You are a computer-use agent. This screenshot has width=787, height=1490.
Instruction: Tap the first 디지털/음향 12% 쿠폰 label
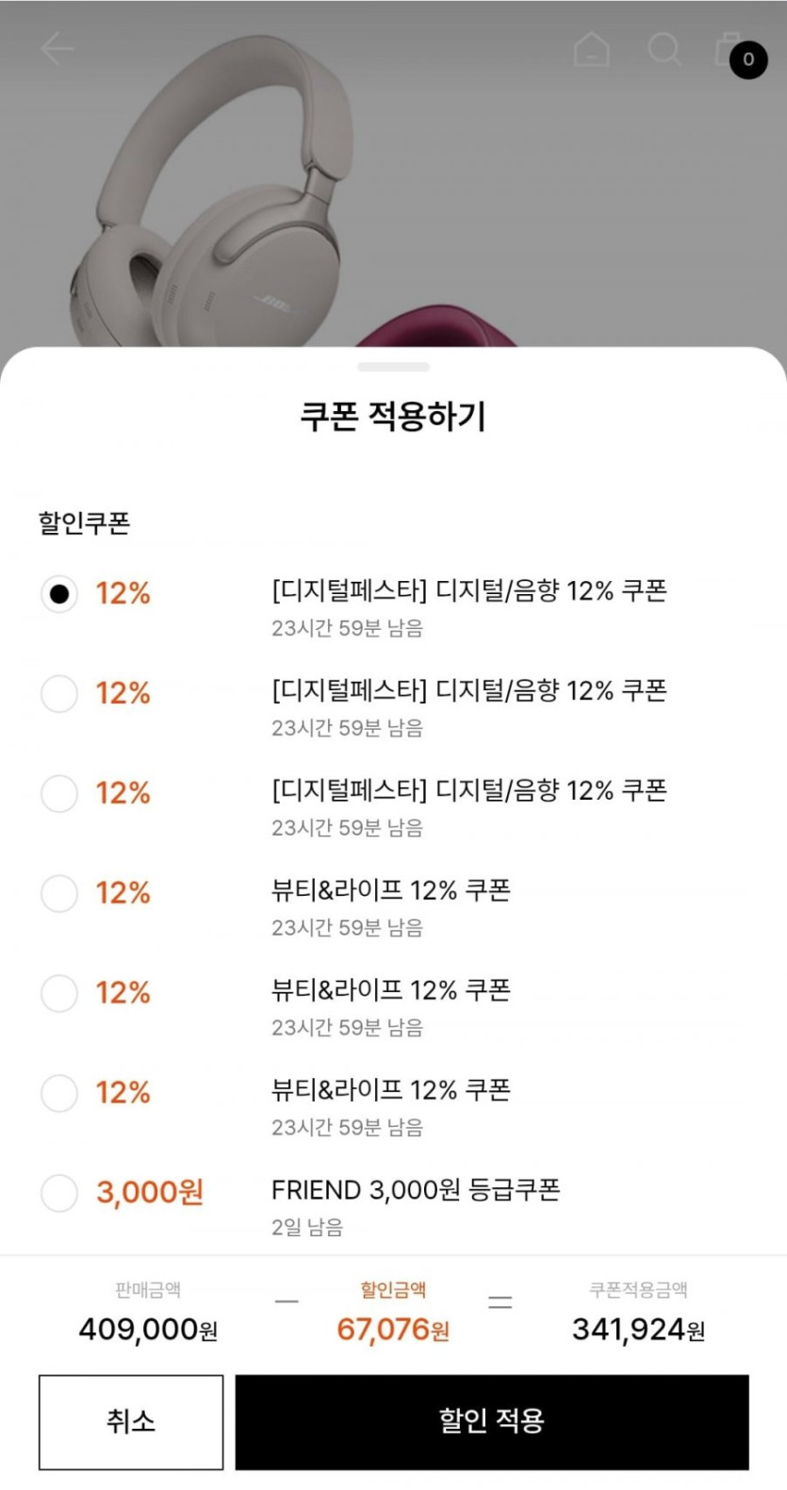469,591
